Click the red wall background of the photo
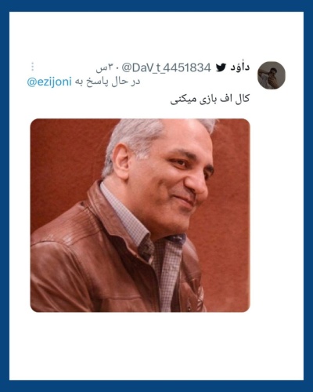This screenshot has width=313, height=392. pos(65,157)
